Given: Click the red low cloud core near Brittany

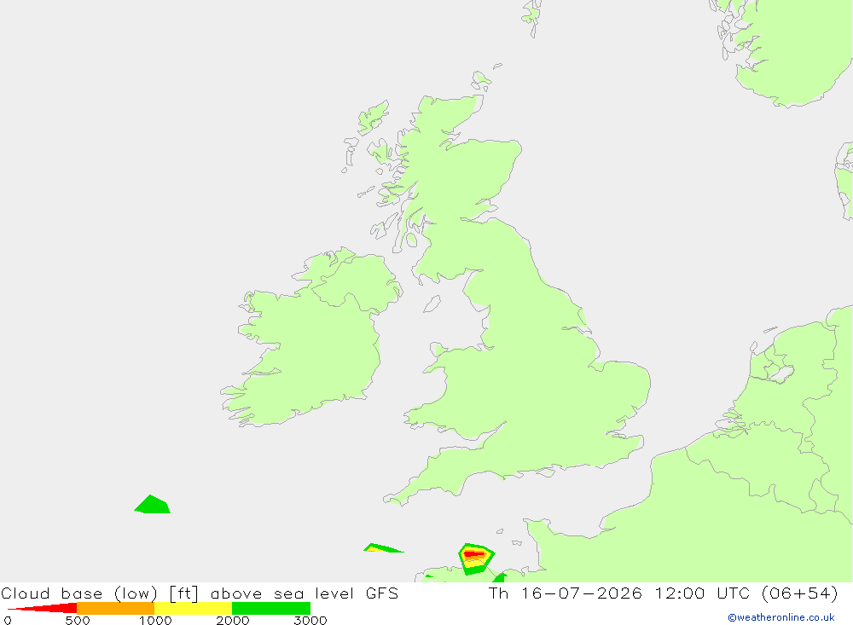Looking at the screenshot, I should 473,553.
